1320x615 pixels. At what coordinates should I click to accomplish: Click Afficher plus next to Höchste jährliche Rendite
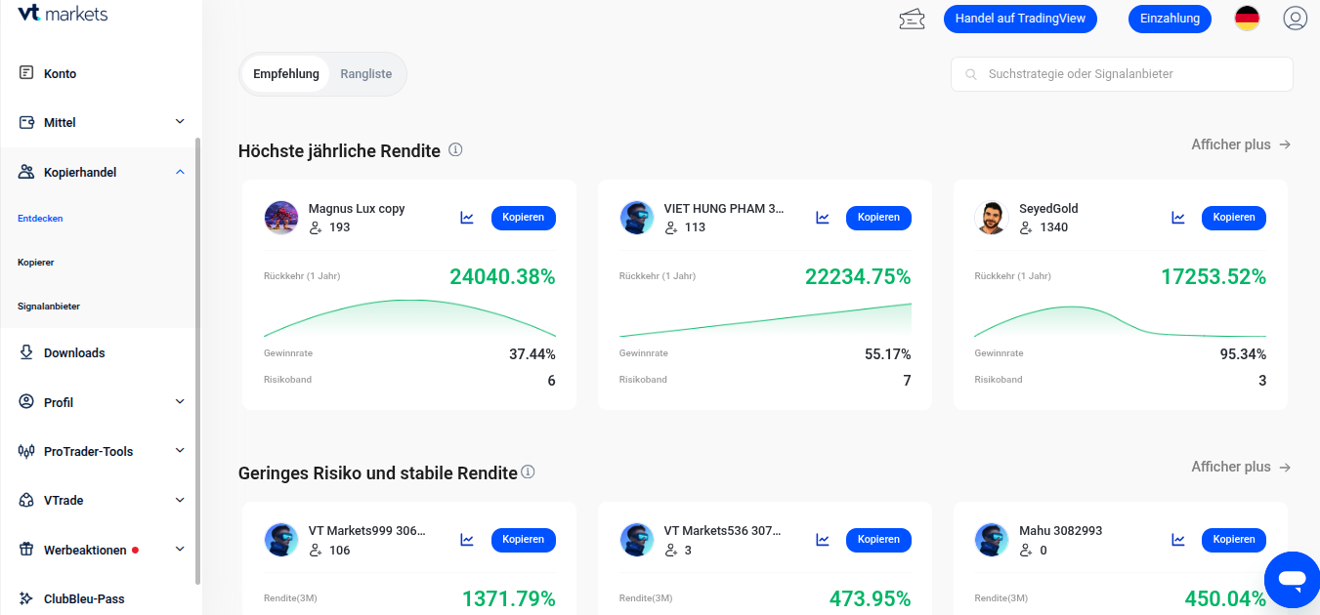click(1240, 144)
